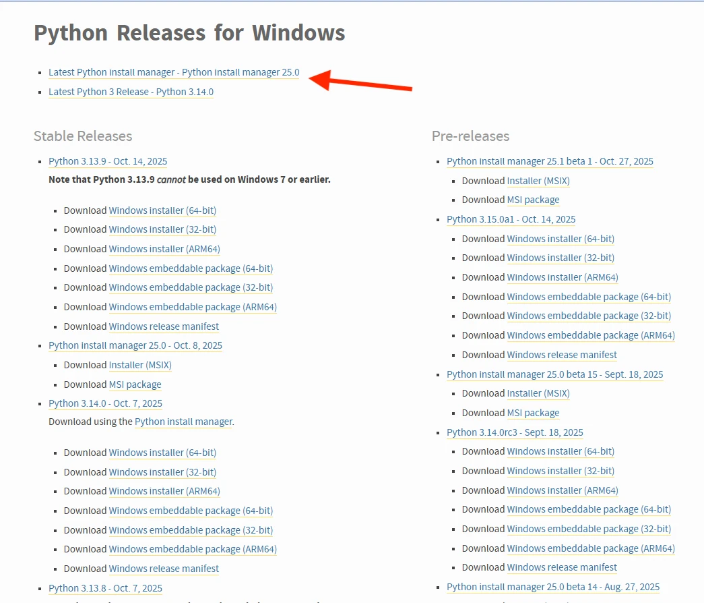This screenshot has height=603, width=704.
Task: Open Python install manager 25.0 beta 15 link
Action: click(x=554, y=374)
